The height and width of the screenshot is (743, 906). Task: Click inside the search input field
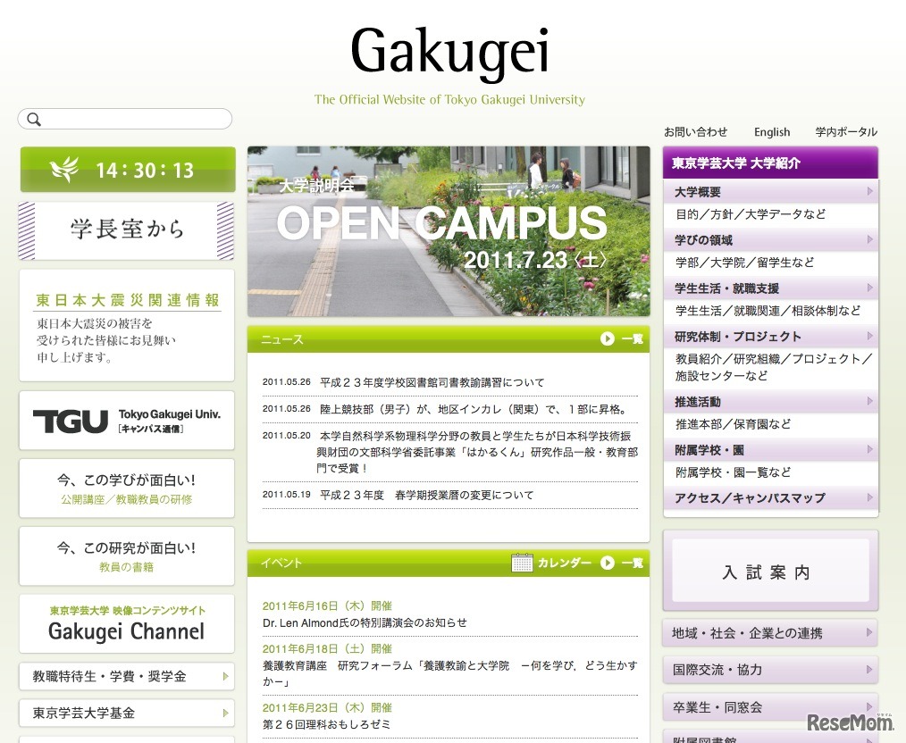130,119
